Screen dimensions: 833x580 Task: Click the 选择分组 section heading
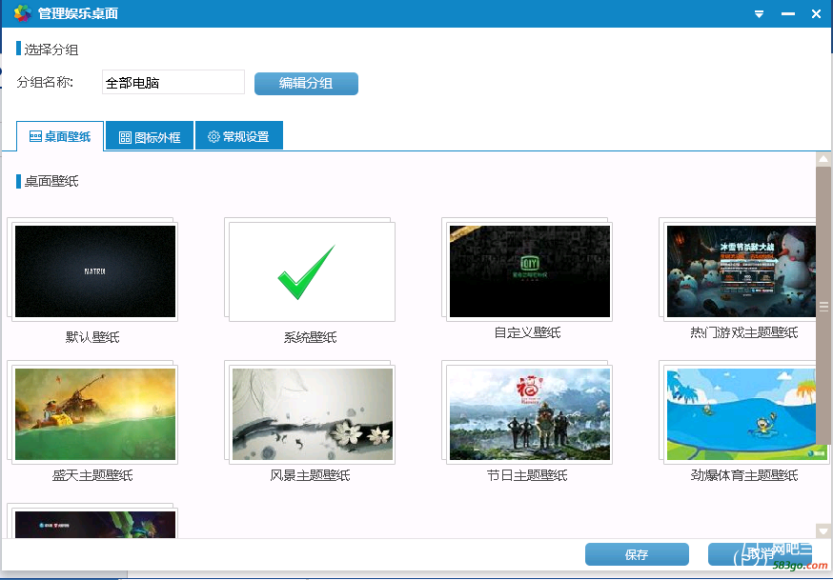[51, 50]
